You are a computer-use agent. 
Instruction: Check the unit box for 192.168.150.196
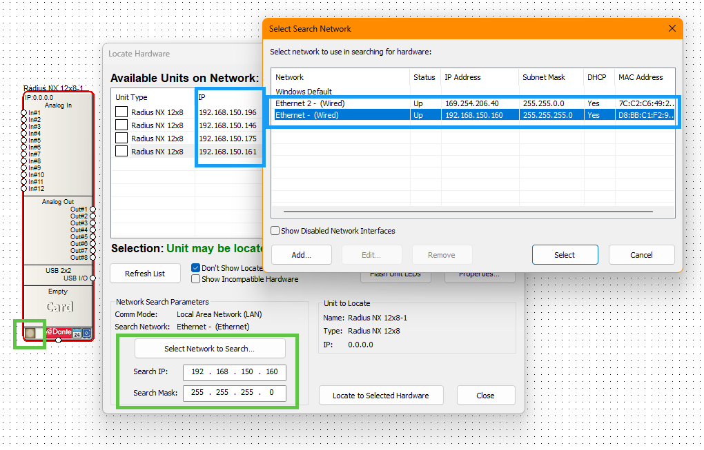[x=121, y=112]
